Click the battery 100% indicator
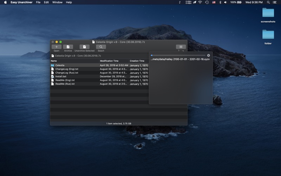Screen dimensions: 281x176 click(x=236, y=2)
